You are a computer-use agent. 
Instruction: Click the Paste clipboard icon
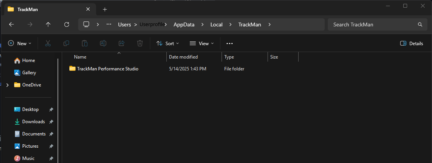pyautogui.click(x=85, y=43)
